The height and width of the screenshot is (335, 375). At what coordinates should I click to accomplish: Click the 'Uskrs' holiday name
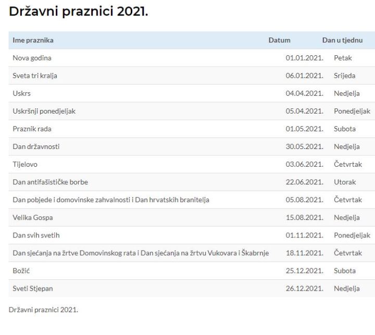pyautogui.click(x=21, y=94)
